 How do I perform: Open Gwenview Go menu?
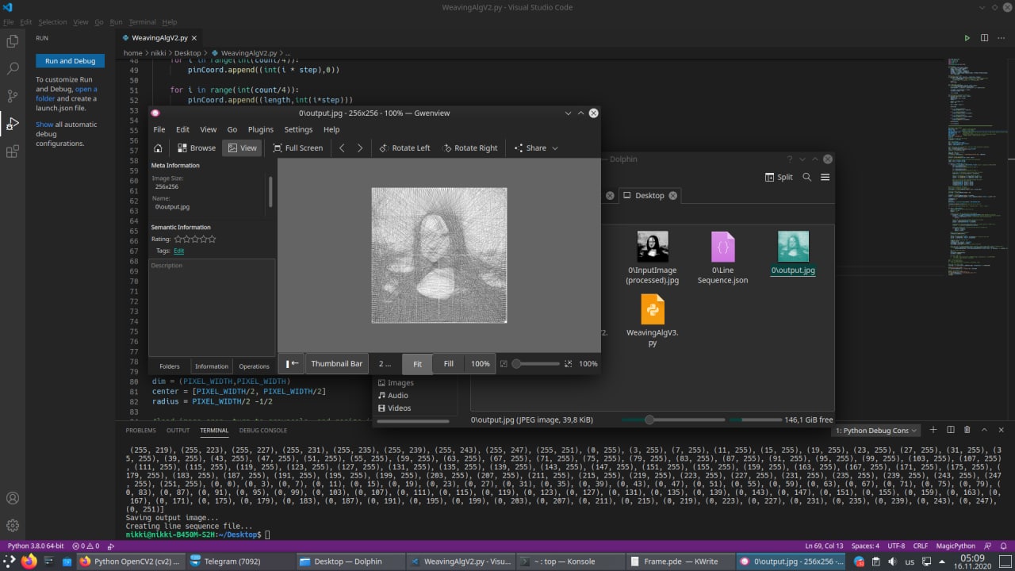[232, 129]
